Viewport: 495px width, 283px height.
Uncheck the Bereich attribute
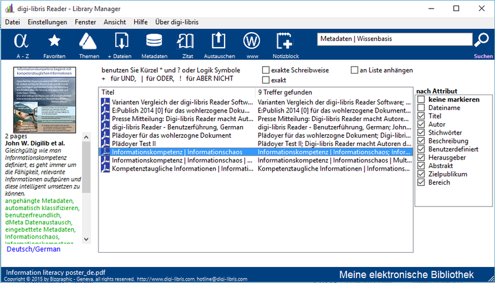421,182
